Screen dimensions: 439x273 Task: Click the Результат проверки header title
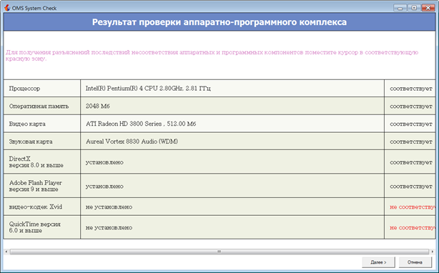click(219, 22)
